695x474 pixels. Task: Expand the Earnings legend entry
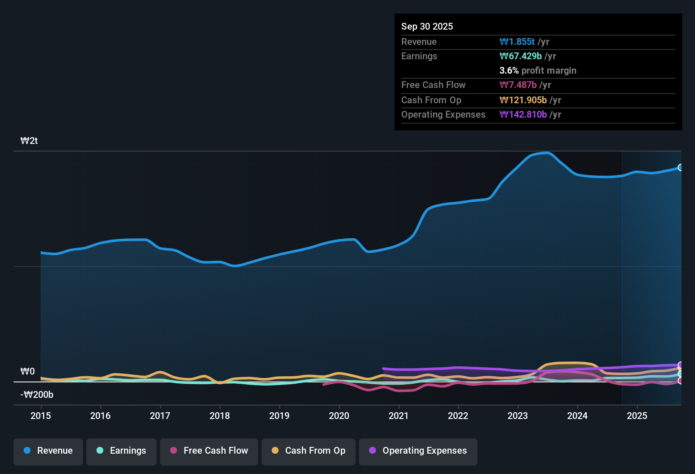121,451
